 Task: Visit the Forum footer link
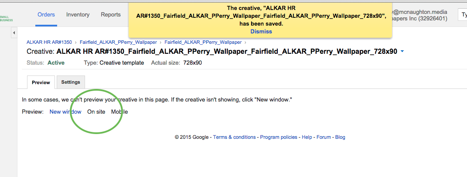tap(324, 137)
